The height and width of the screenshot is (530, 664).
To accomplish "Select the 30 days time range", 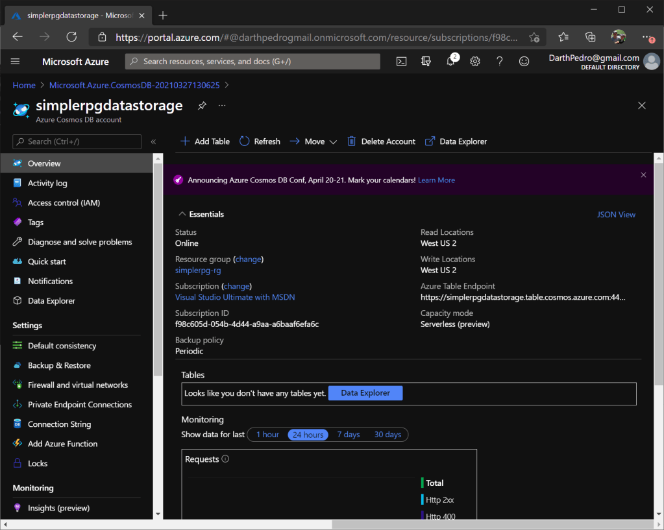I will click(387, 435).
